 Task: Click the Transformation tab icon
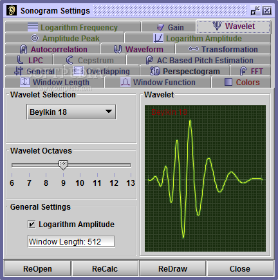(194, 49)
